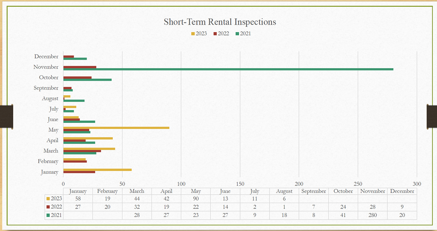
Task: Select the yellow May 2023 bar
Action: 116,128
